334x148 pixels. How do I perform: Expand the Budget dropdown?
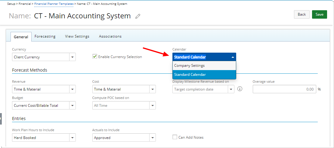pos(73,105)
